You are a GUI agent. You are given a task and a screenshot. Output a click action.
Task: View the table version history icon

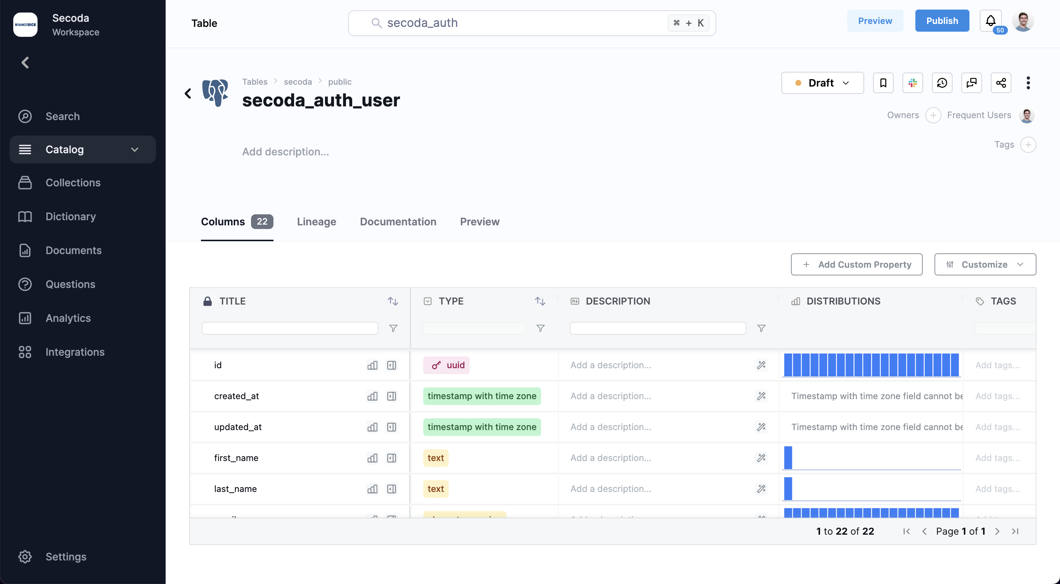(942, 83)
